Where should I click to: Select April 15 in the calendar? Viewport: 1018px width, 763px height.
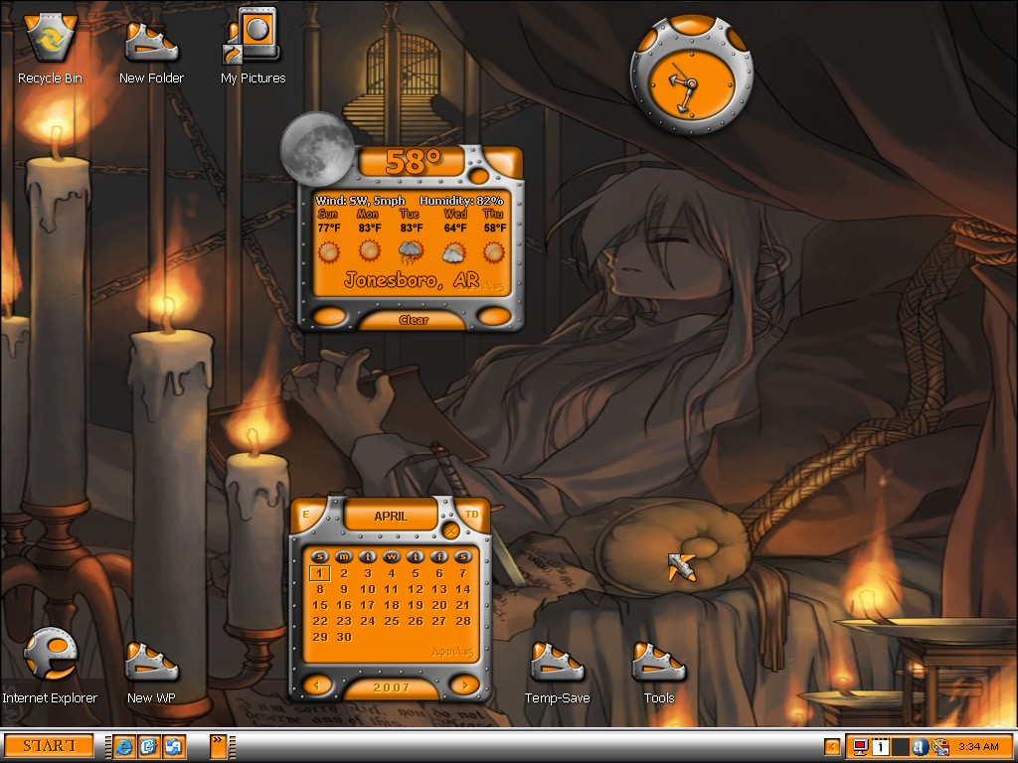pyautogui.click(x=320, y=605)
